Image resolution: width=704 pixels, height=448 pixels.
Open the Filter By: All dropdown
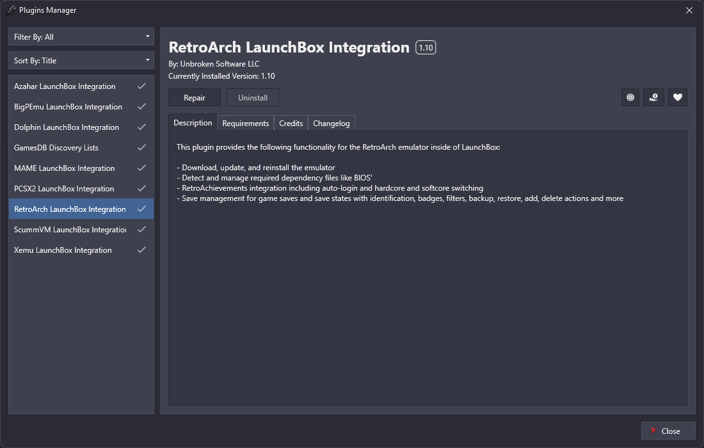[x=81, y=37]
